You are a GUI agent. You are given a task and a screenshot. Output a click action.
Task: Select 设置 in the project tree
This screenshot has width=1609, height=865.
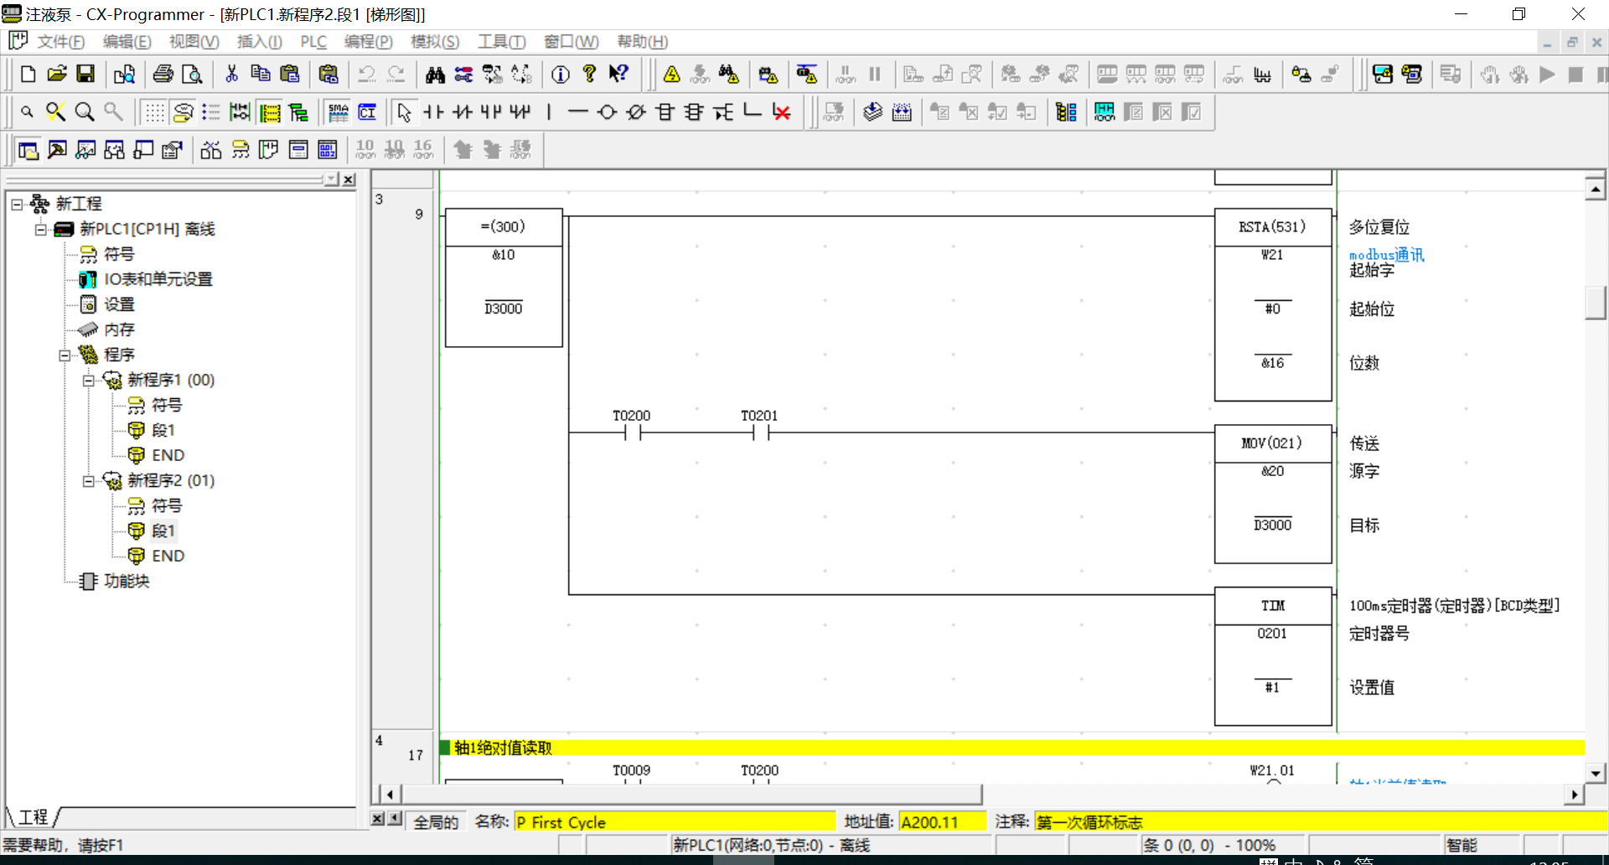119,304
